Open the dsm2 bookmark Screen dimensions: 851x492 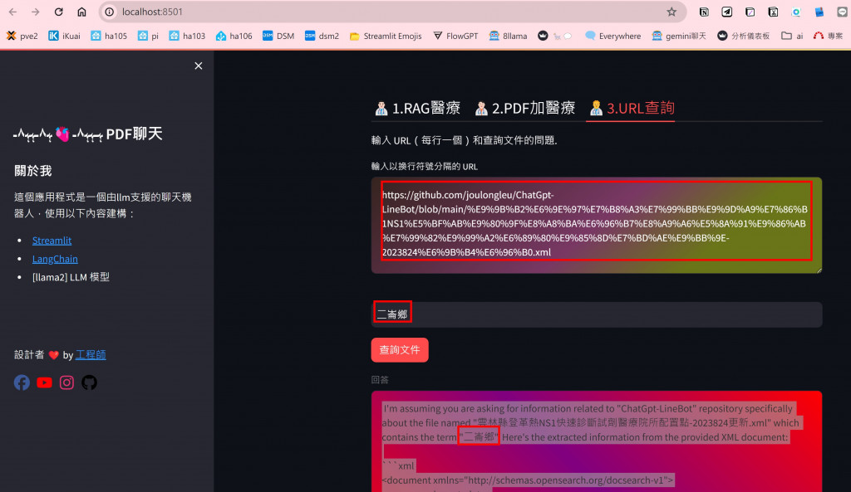pyautogui.click(x=322, y=36)
